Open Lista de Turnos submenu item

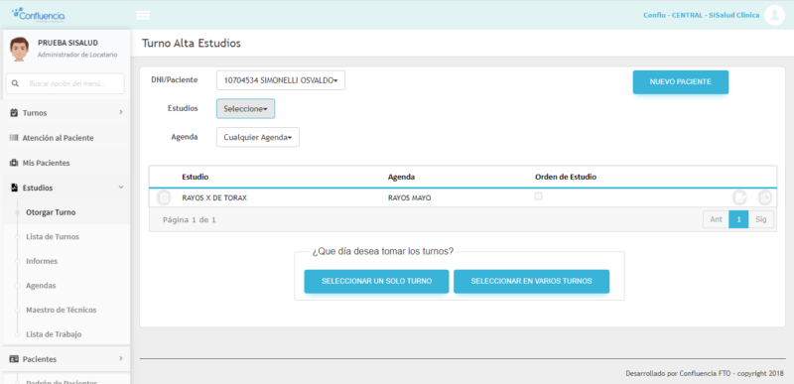[x=53, y=237]
